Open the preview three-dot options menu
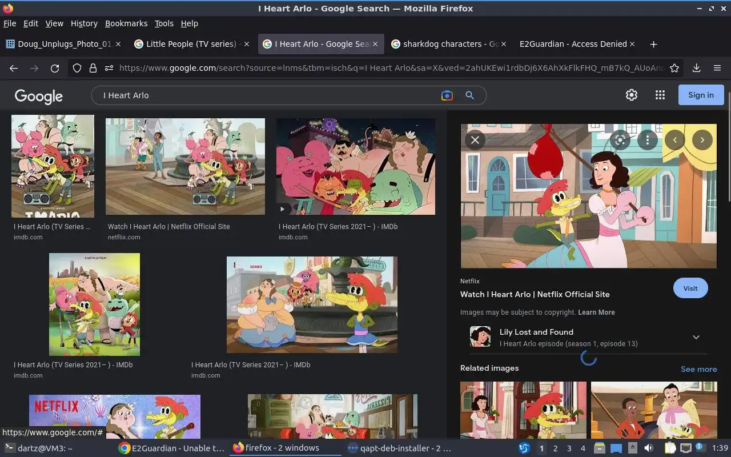Screen dimensions: 731x457 [x=648, y=140]
